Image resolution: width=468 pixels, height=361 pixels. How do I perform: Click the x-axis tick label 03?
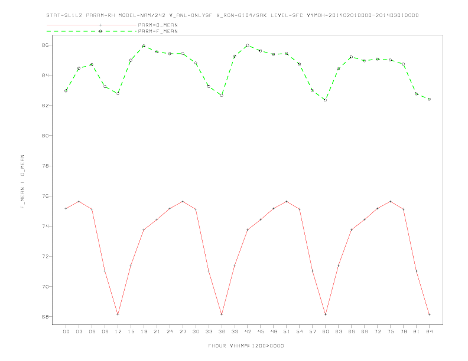[x=79, y=332]
